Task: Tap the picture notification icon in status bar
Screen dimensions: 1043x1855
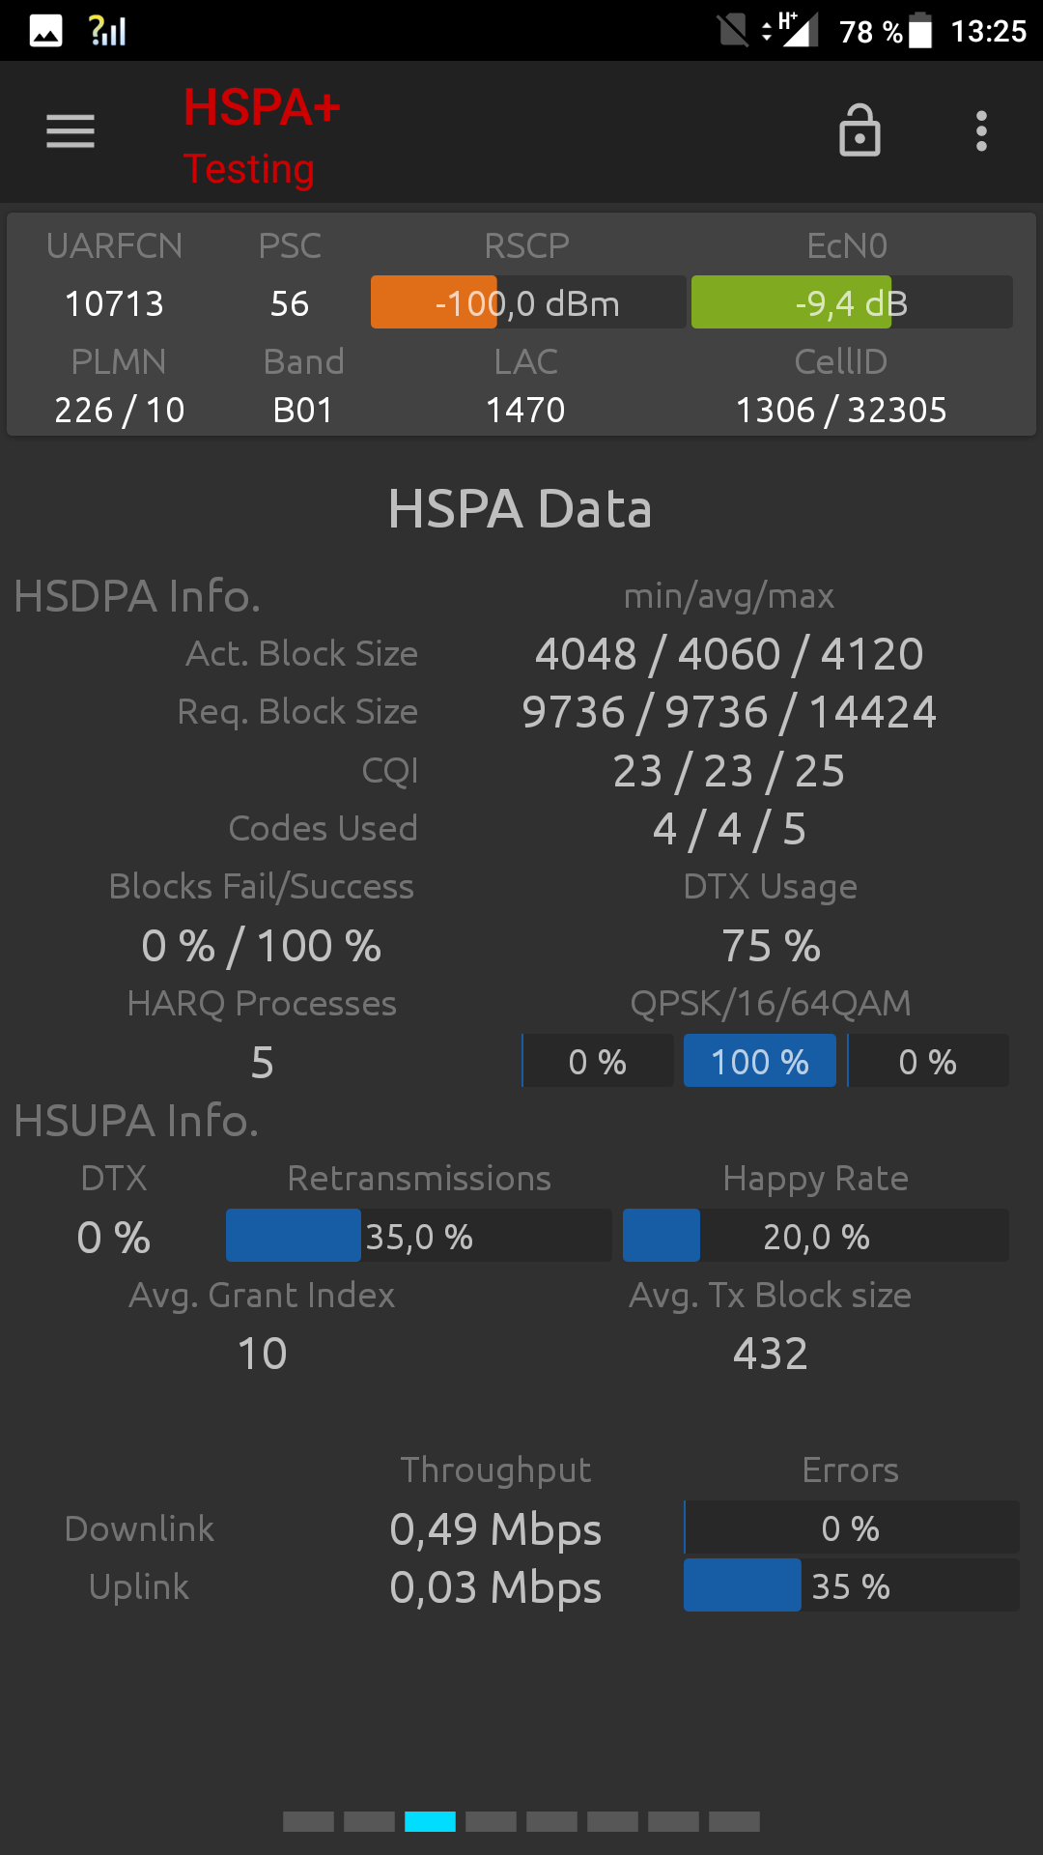Action: [x=46, y=31]
